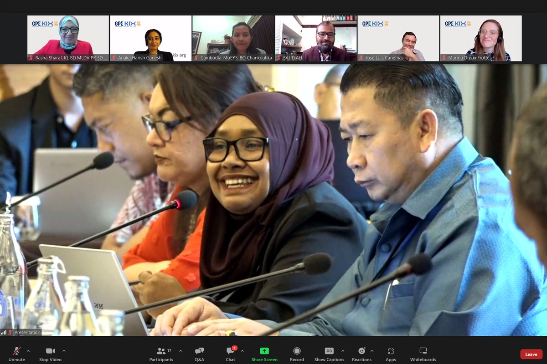Select Rasha Sharaf's video thumbnail
Screen dimensions: 547x364
tap(68, 38)
